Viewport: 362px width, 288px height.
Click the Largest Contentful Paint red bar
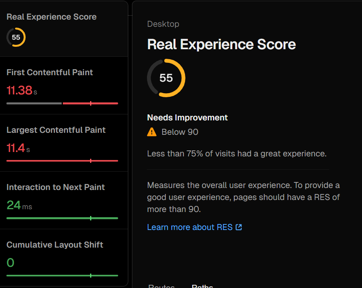(62, 161)
